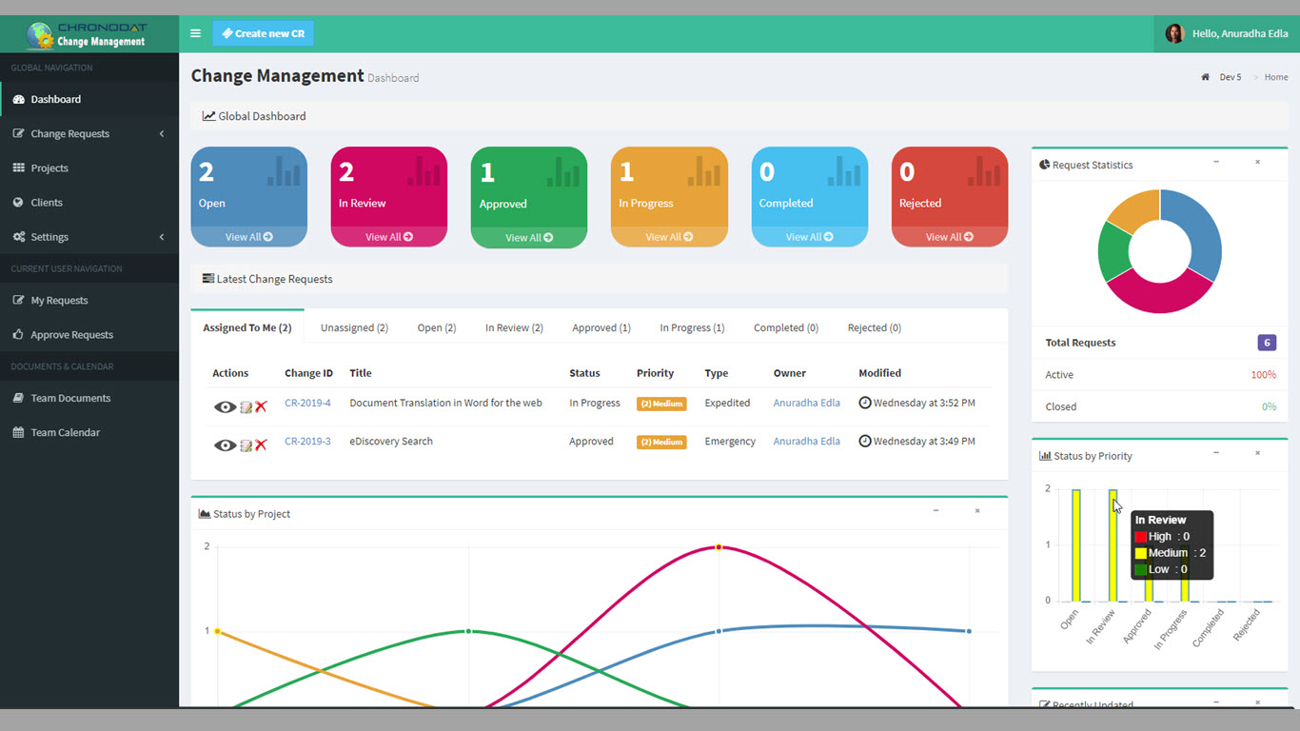Open Approve Requests in sidebar

point(89,334)
